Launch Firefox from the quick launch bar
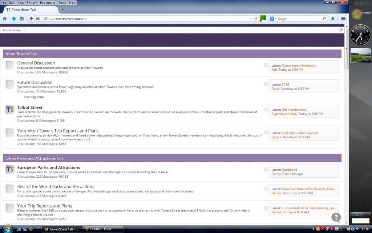The height and width of the screenshot is (233, 372). pos(31,229)
